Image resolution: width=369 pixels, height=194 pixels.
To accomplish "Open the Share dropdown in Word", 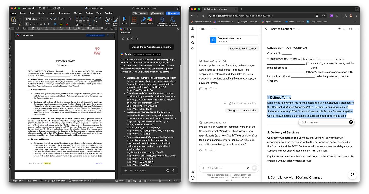I will click(x=173, y=13).
